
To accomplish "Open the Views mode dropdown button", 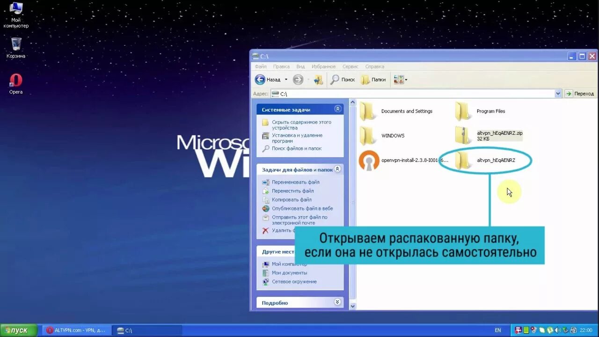I will [400, 80].
